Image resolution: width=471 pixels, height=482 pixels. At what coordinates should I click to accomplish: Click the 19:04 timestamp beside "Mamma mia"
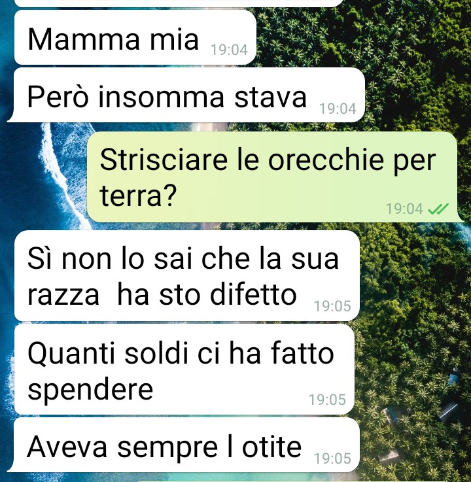point(229,50)
